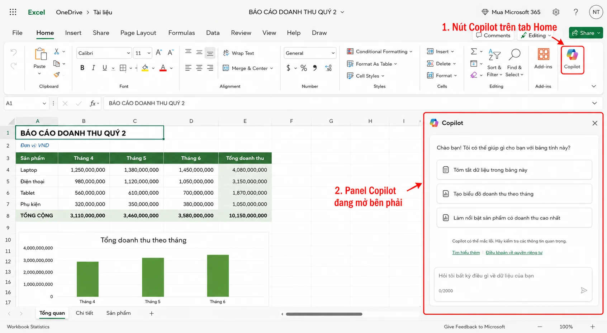Select the Format Painter brush icon

[57, 75]
